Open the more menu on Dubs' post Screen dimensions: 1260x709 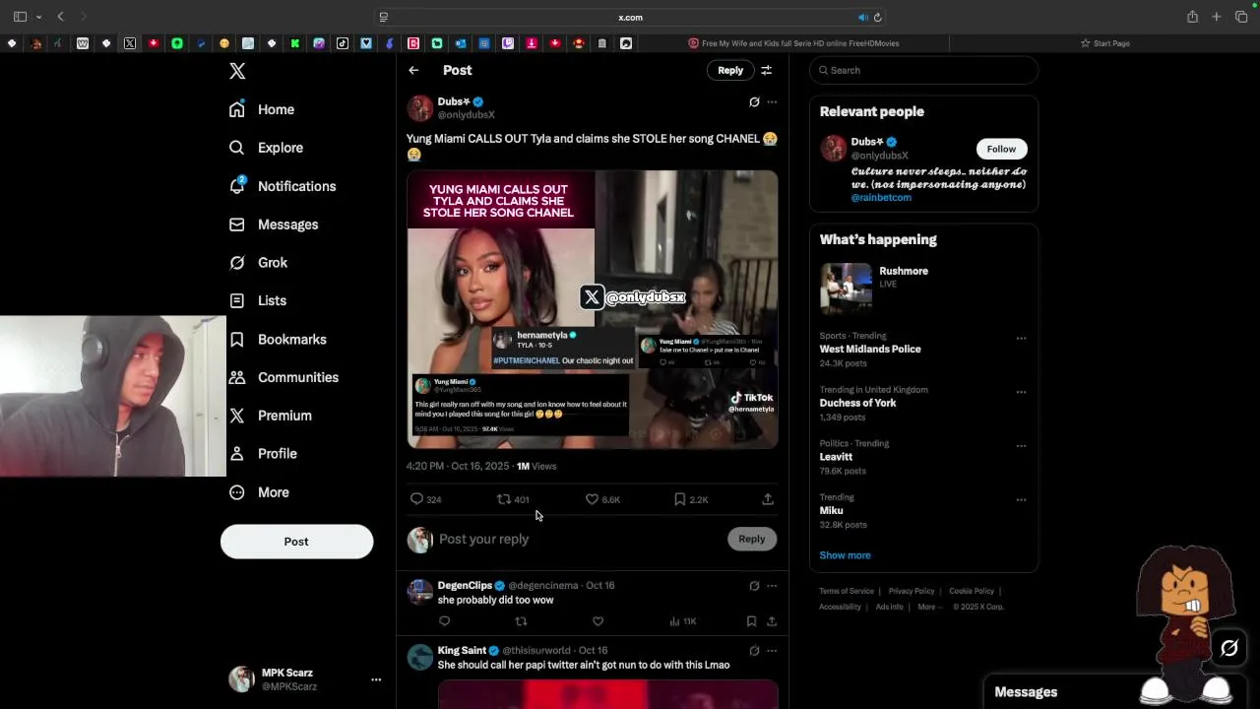[772, 101]
